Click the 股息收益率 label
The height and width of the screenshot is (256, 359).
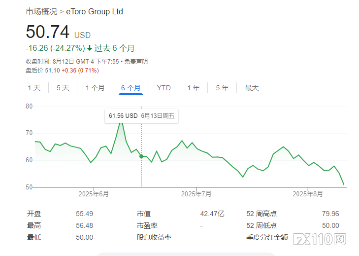pyautogui.click(x=154, y=237)
